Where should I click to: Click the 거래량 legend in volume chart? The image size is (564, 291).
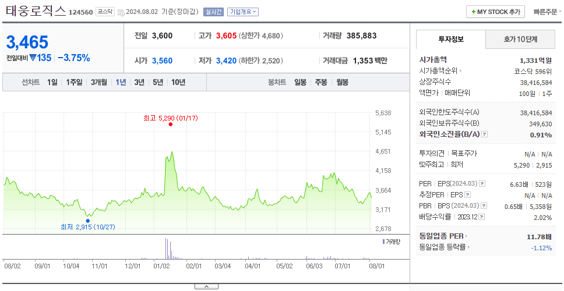[391, 242]
